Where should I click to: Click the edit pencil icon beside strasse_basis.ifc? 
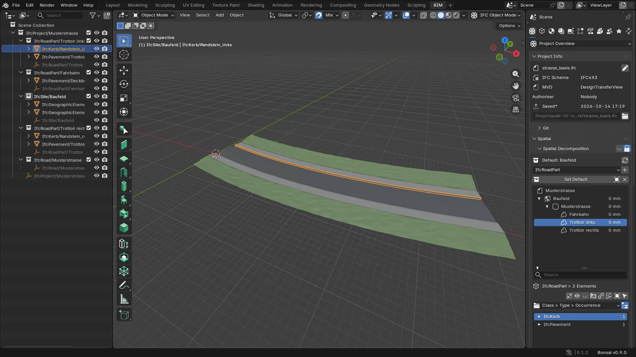click(x=625, y=68)
